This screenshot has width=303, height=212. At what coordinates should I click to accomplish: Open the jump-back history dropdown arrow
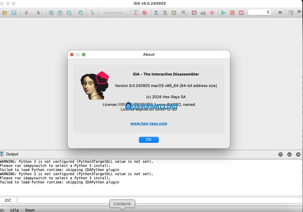tap(30, 14)
